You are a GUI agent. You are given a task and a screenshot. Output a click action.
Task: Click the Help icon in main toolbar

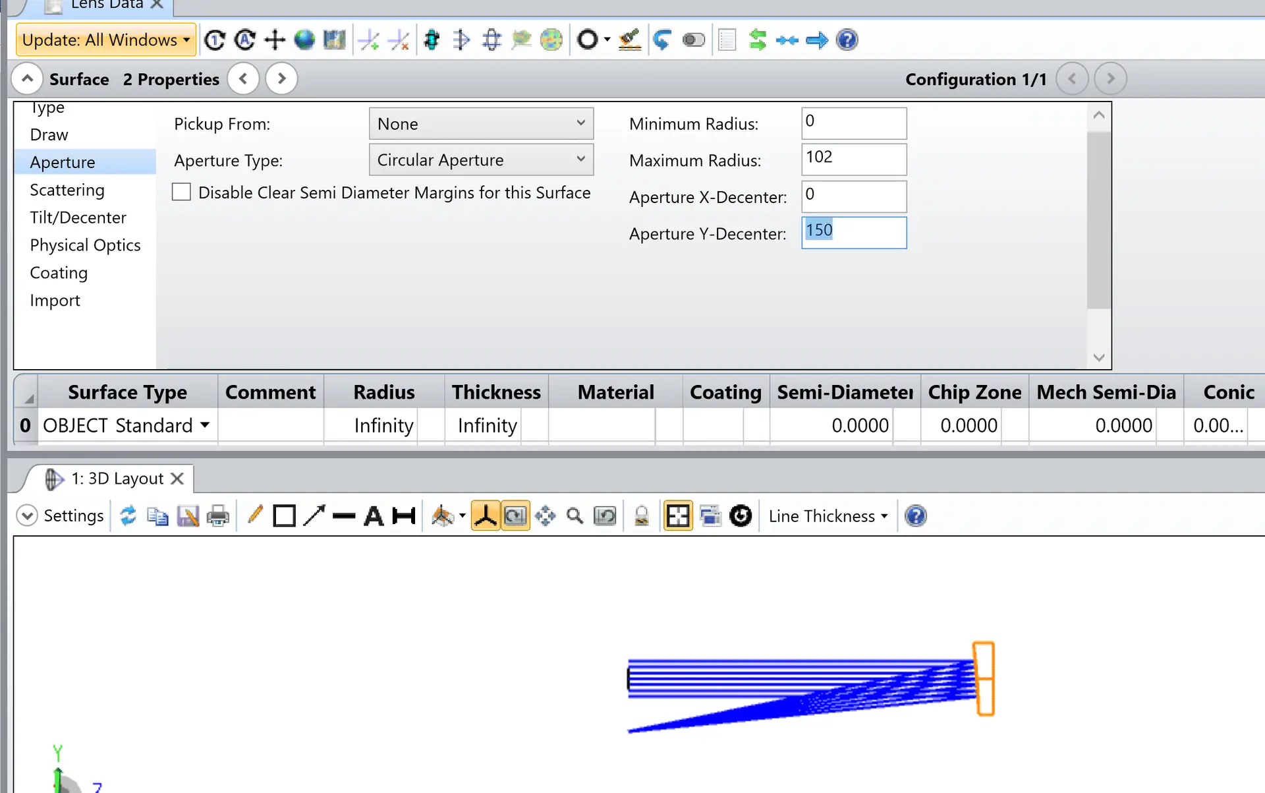tap(846, 40)
